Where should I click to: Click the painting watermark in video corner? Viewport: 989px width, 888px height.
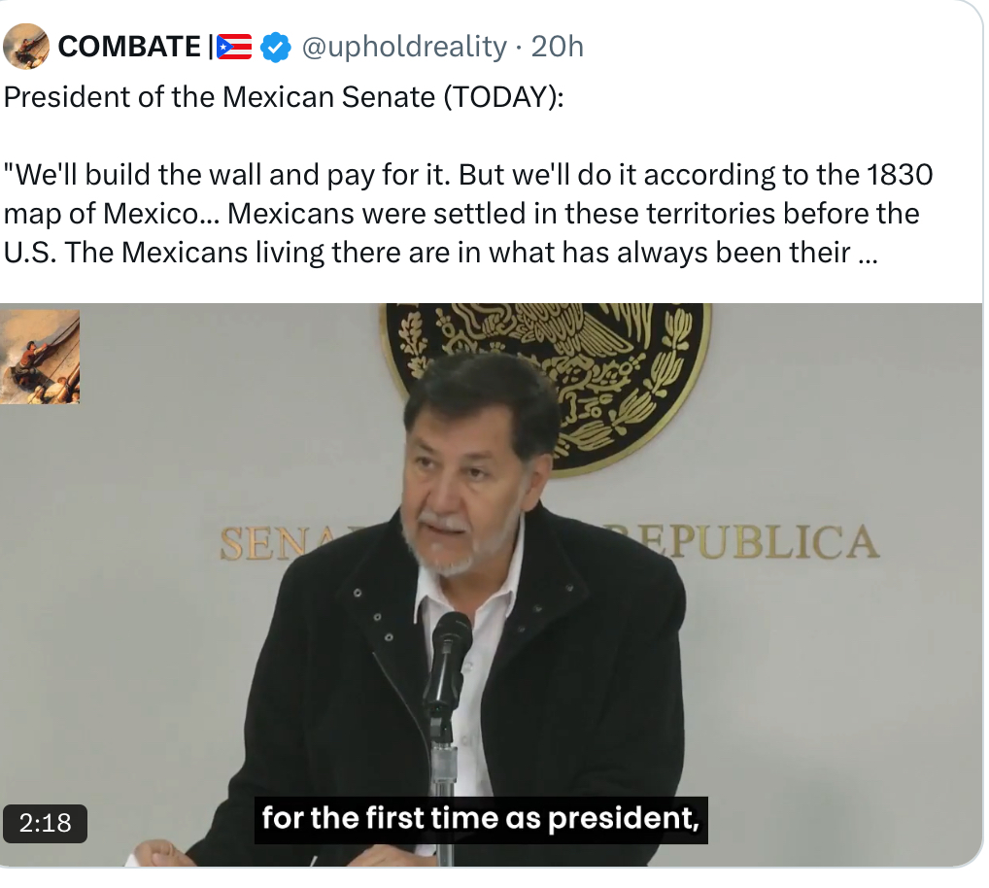coord(40,357)
